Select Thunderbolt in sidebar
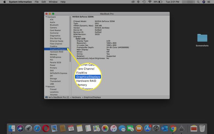This screenshot has width=214, height=134. (x=55, y=81)
